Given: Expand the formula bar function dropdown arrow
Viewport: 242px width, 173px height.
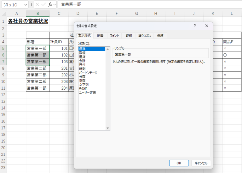Looking at the screenshot, I should click(55, 5).
